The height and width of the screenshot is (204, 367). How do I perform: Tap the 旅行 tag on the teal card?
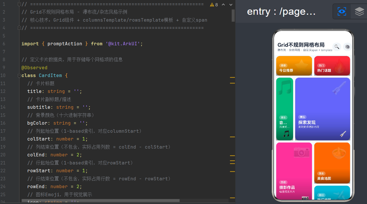point(321,195)
